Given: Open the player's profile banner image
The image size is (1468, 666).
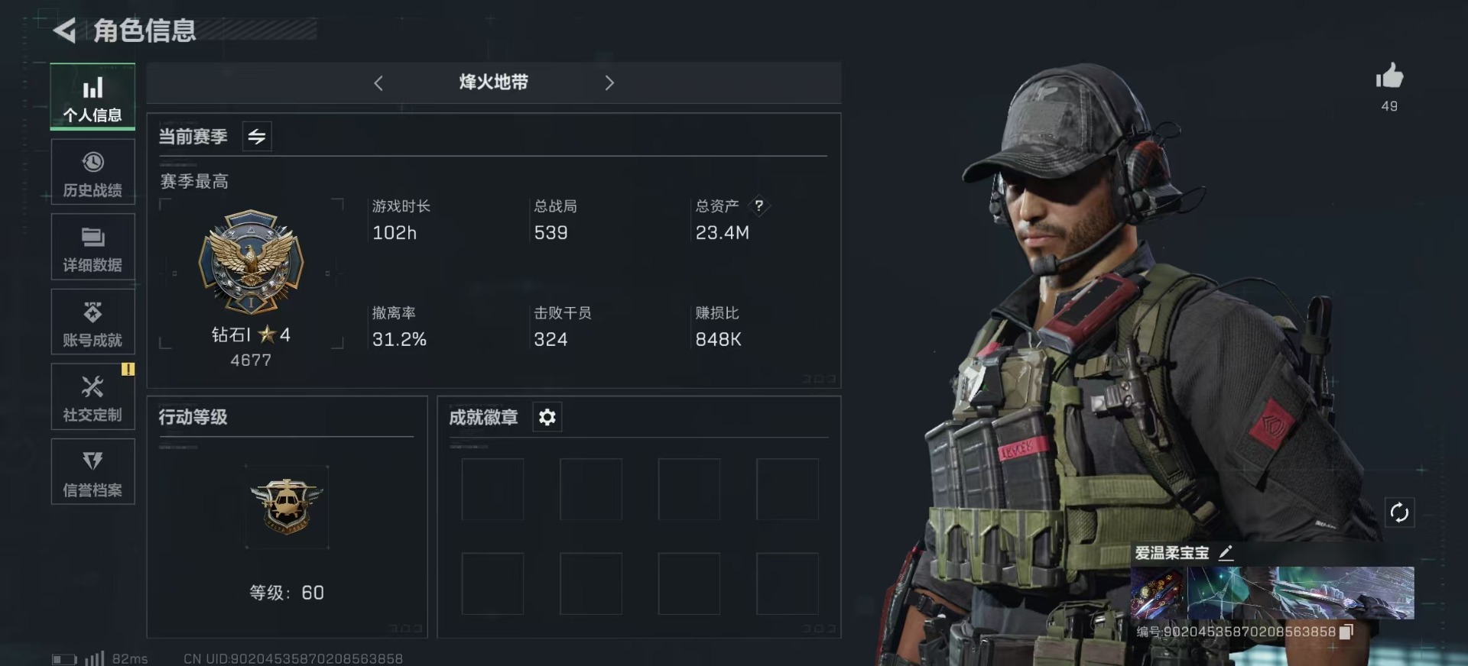Looking at the screenshot, I should [1272, 593].
